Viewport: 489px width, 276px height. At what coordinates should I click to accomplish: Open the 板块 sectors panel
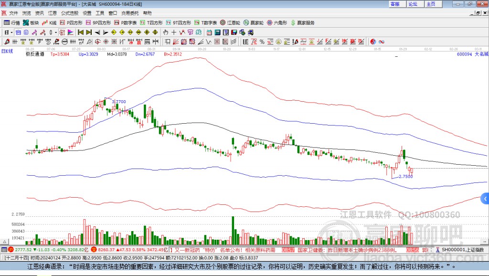31,22
